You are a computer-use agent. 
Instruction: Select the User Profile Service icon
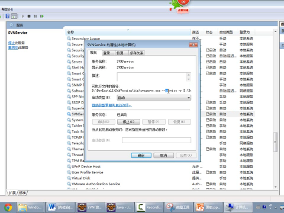point(69,172)
